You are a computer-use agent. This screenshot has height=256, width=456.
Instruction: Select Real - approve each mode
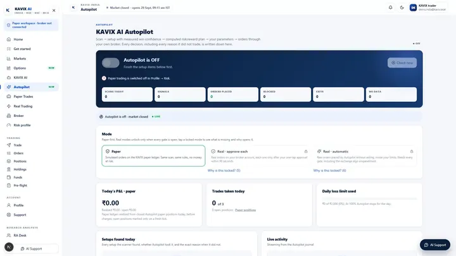tap(259, 156)
